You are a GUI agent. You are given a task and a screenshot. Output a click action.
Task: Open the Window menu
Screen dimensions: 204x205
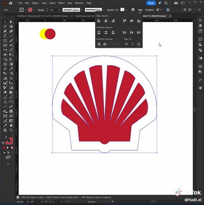click(79, 3)
